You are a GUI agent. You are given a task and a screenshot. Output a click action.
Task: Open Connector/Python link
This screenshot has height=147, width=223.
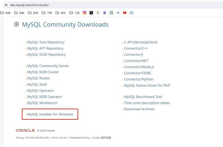(139, 79)
